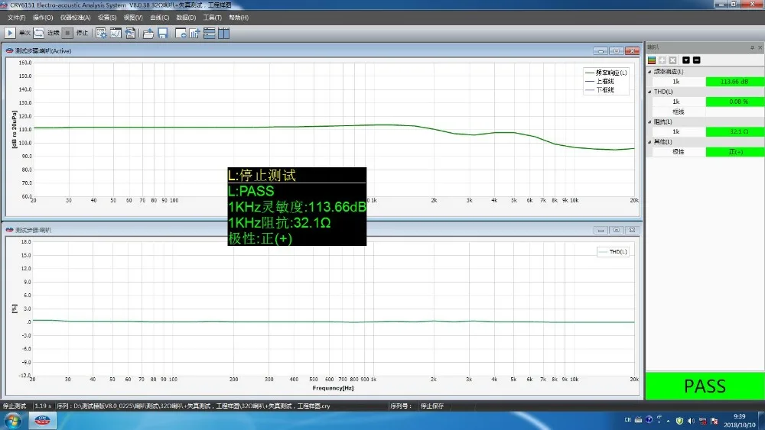Viewport: 765px width, 430px height.
Task: Click the curve chart settings toolbar icon
Action: coord(116,33)
